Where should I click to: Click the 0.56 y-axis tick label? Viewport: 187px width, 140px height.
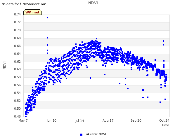tap(18, 85)
